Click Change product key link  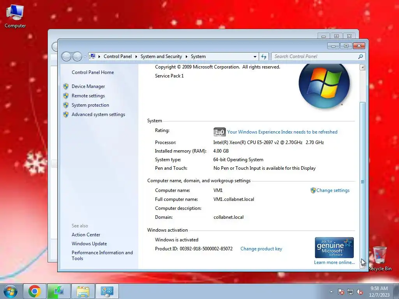[261, 249]
